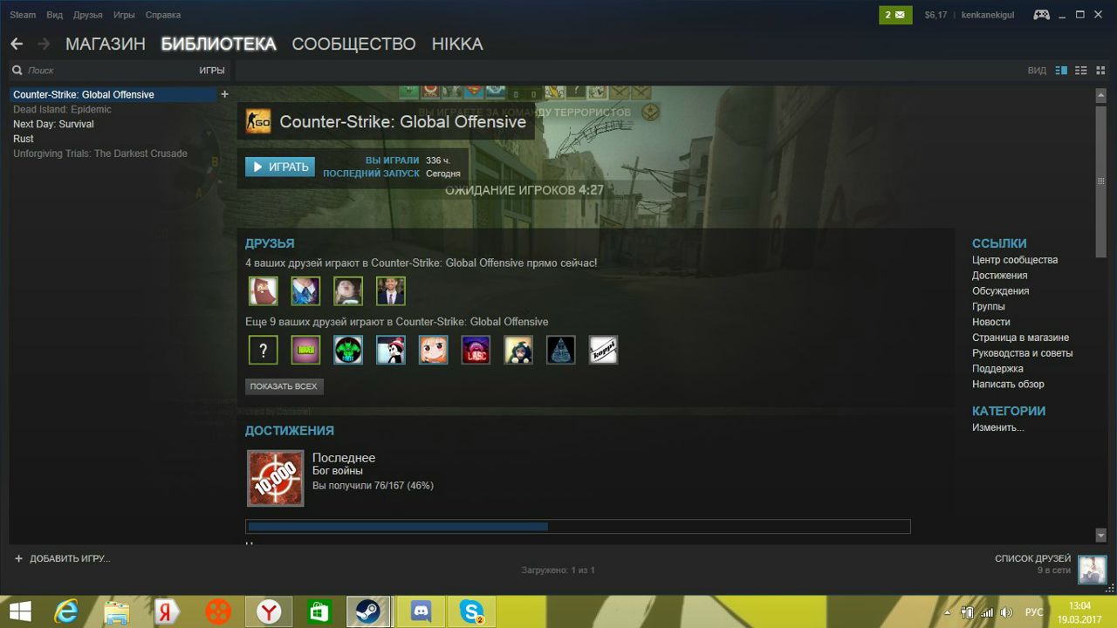Click the scroll-down arrow of game page
The image size is (1117, 628).
(x=1101, y=535)
